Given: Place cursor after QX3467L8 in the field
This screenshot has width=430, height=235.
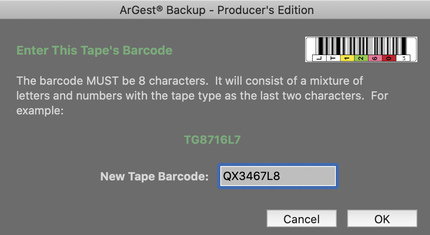Looking at the screenshot, I should click(281, 176).
